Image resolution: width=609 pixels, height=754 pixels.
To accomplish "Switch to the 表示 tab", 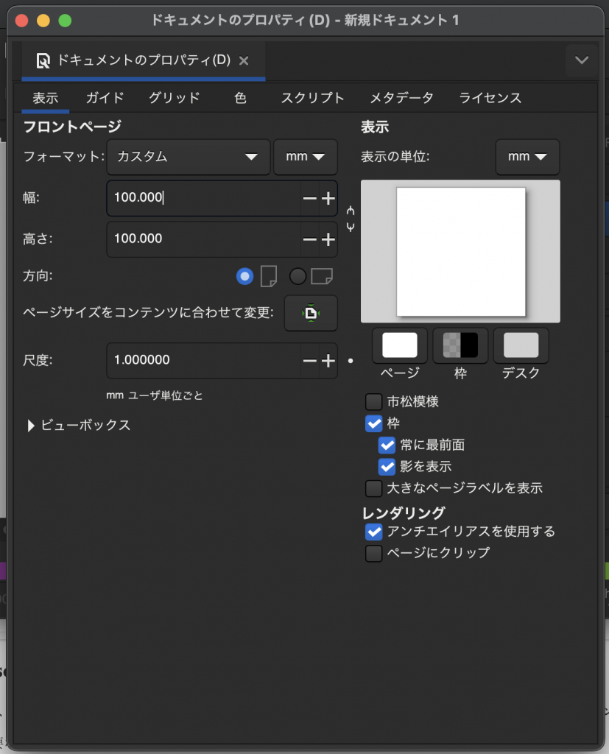I will pyautogui.click(x=46, y=98).
